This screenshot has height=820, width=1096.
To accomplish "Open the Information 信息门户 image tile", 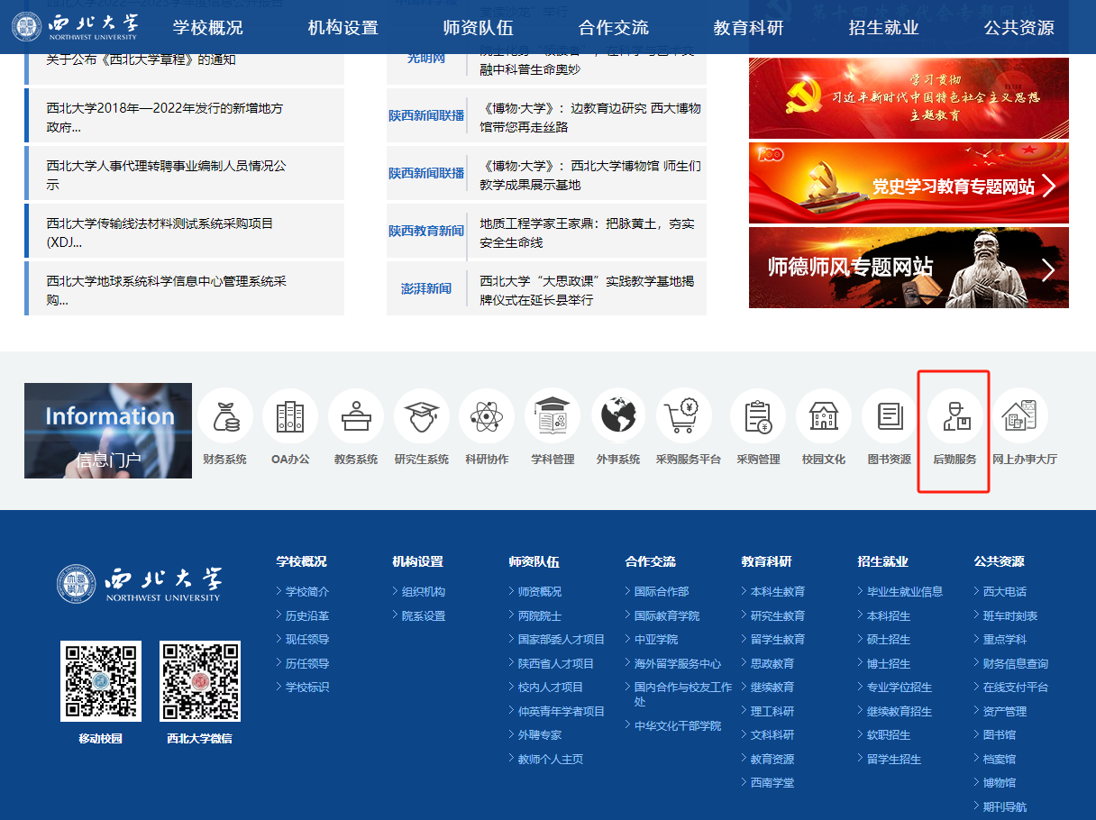I will [x=108, y=431].
